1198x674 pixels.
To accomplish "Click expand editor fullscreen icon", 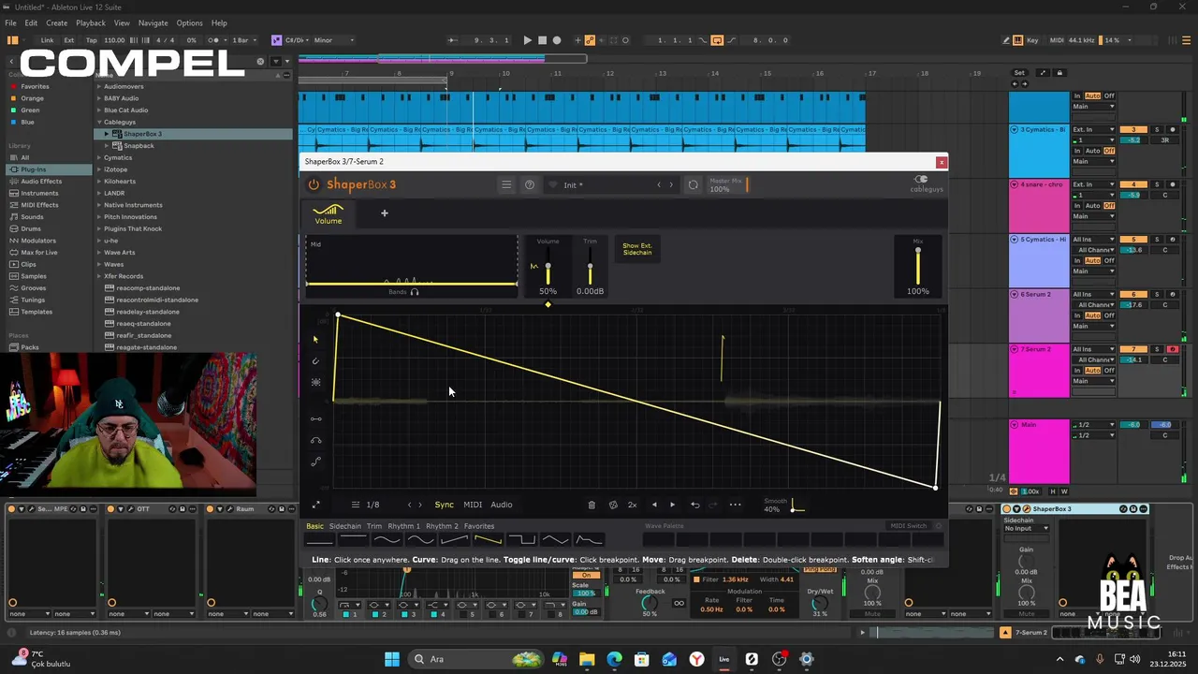I will coord(315,505).
